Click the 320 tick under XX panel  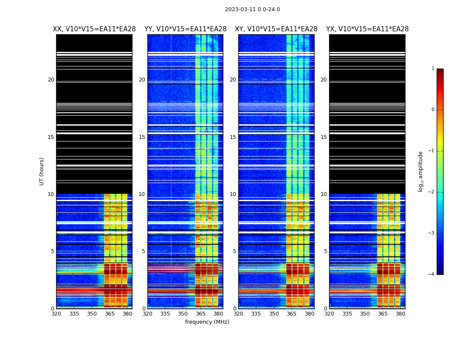56,314
